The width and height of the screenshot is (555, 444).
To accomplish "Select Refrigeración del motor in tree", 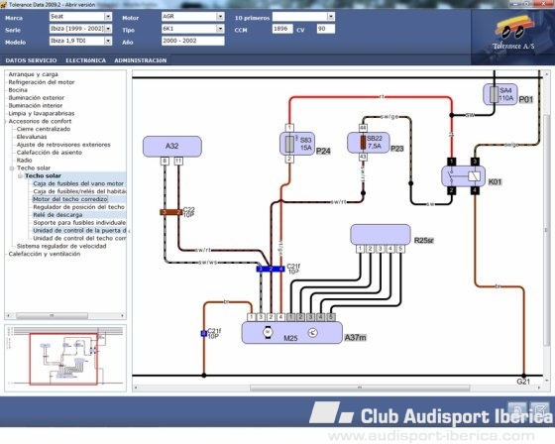I will point(42,82).
